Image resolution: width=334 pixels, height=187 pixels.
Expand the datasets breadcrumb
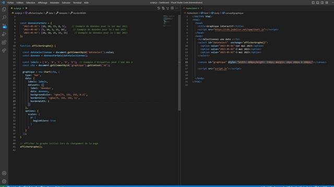click(63, 13)
